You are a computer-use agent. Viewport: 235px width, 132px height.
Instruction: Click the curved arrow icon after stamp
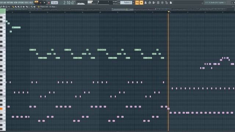[9, 7]
